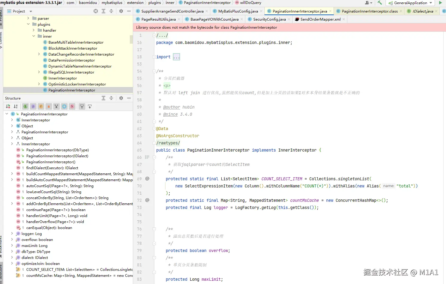446x284 pixels.
Task: Expand the DataChangeRecorderInnerInterceptor tree node
Action: [x=39, y=54]
